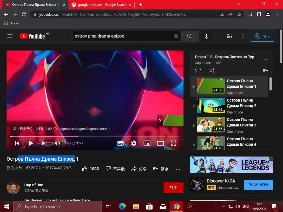Click the sign-in button 登入
Viewport: 283px width, 212px height.
[x=262, y=36]
